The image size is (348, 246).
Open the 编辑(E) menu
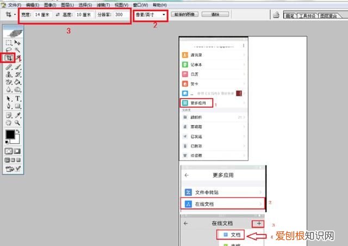[33, 5]
